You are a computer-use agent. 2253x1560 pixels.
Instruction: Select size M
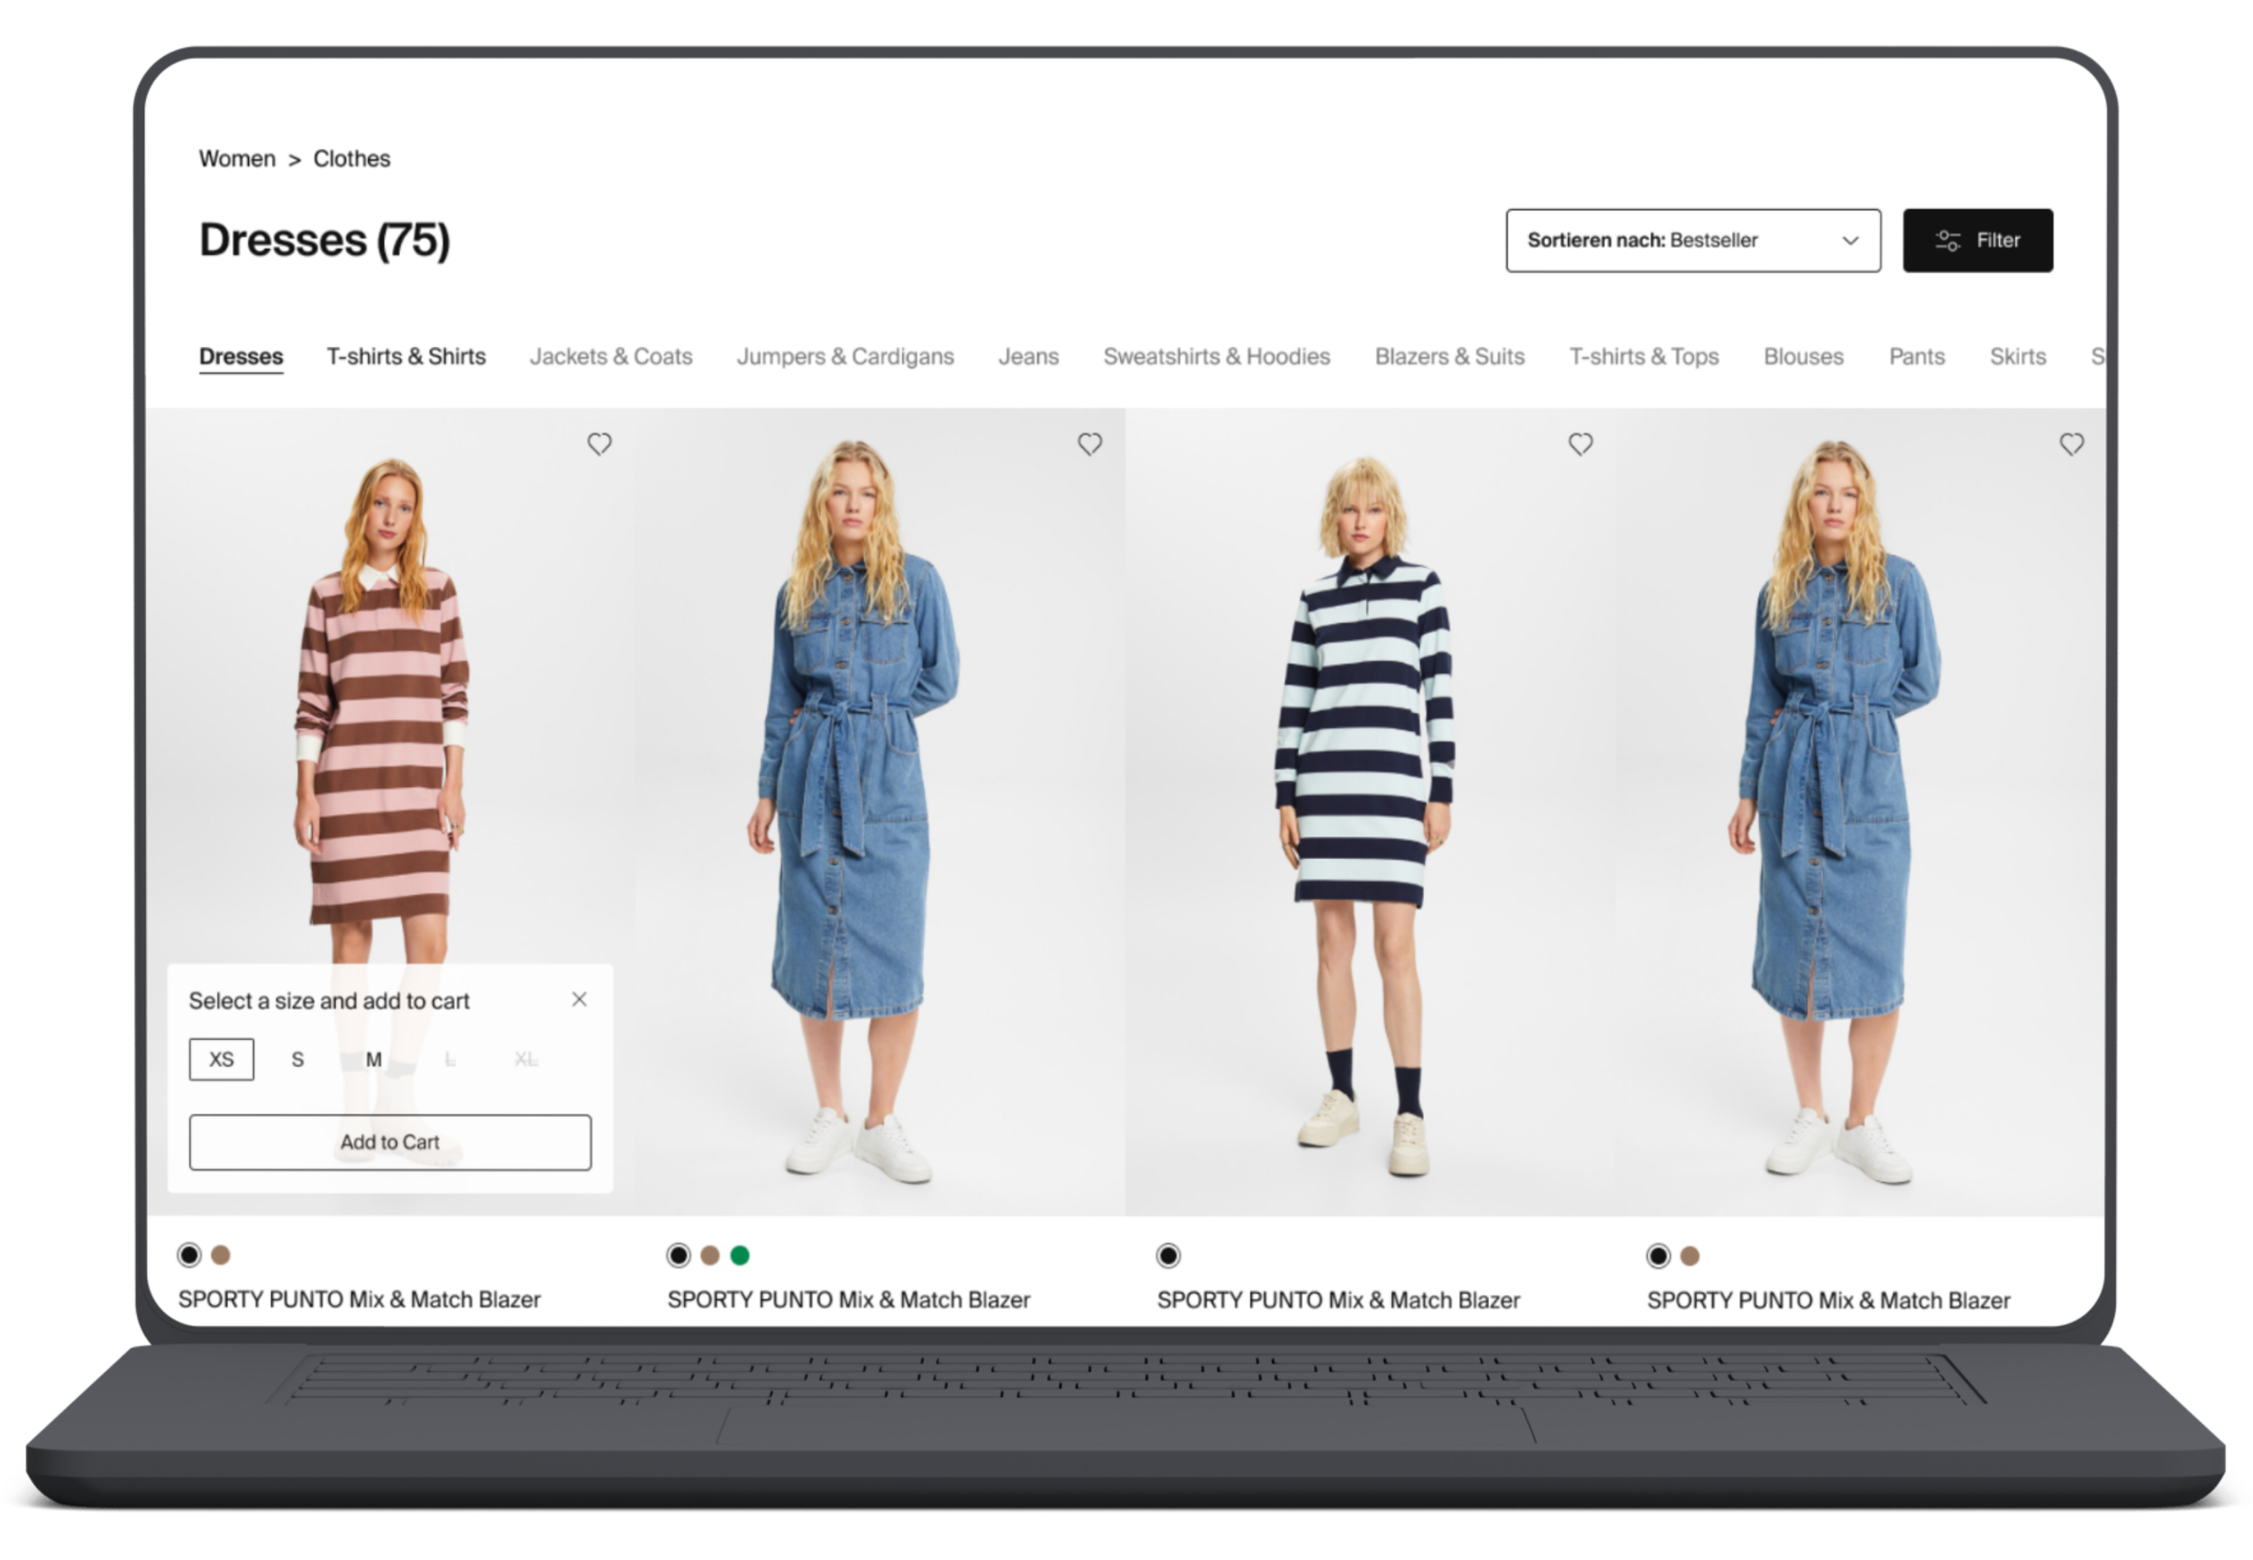tap(373, 1060)
